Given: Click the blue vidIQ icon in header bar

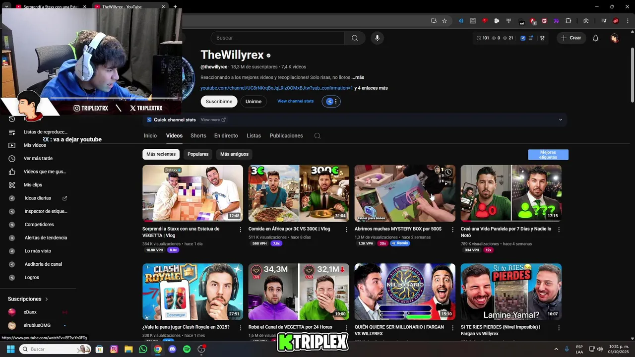Looking at the screenshot, I should (523, 38).
